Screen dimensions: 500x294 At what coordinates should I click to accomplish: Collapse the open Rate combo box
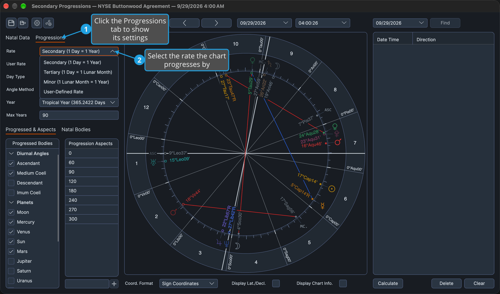point(79,51)
